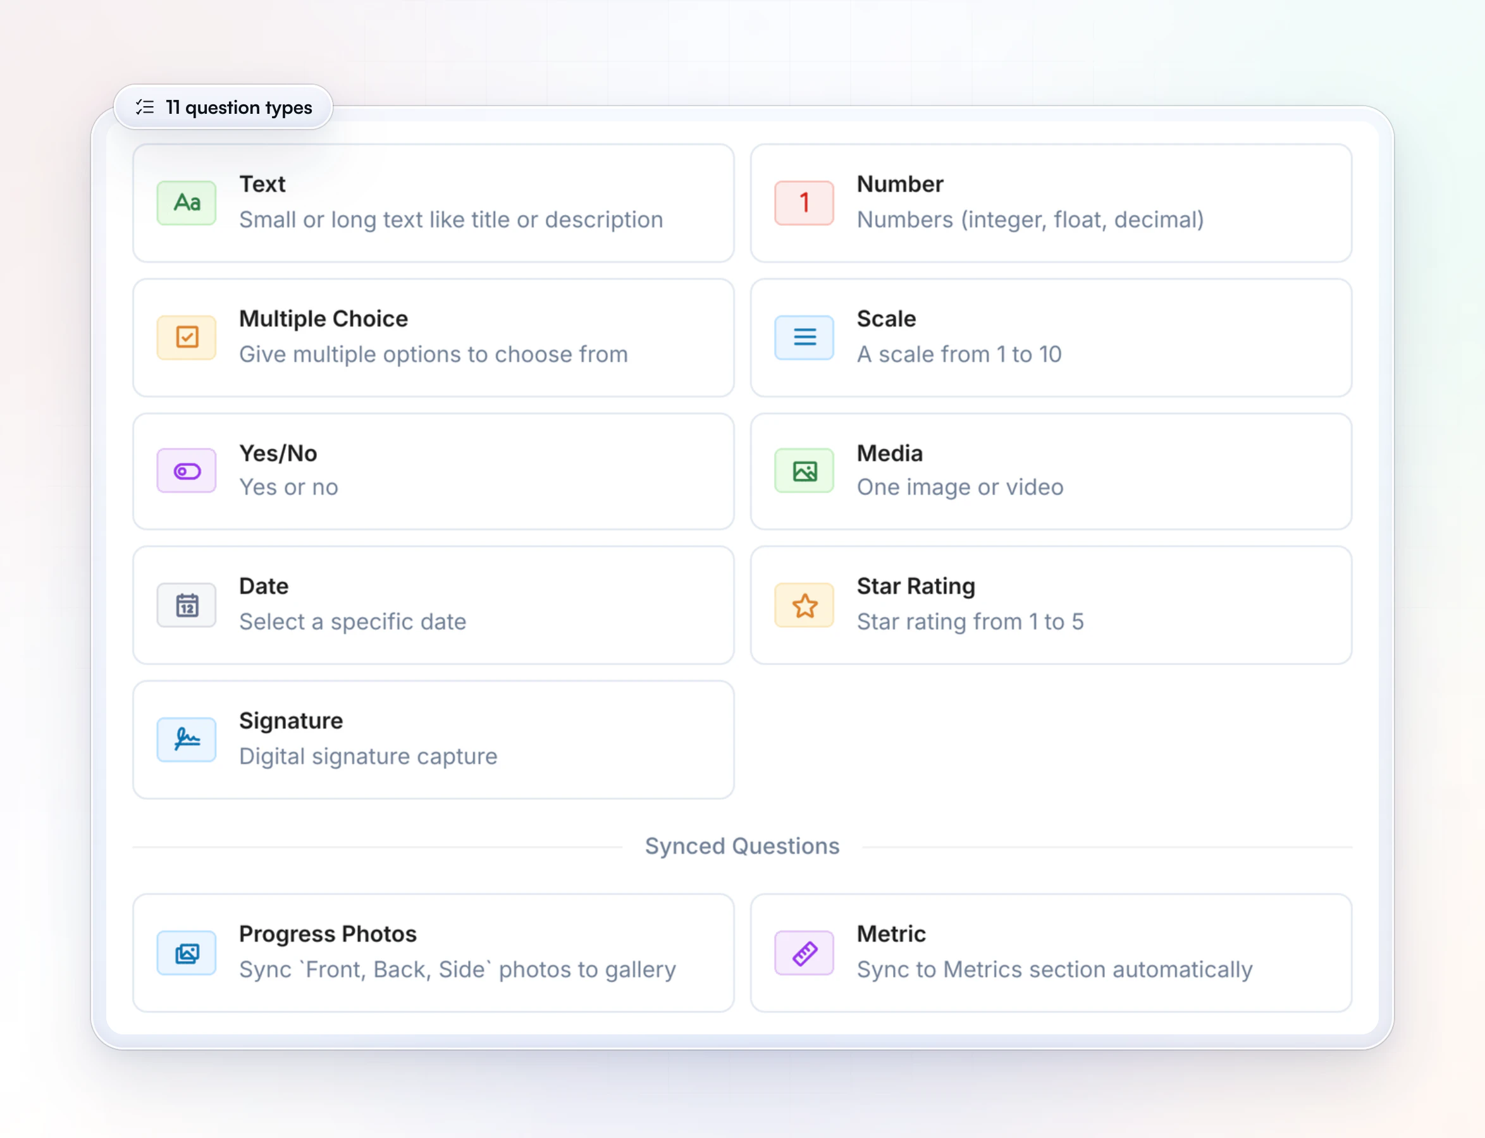Click the Signature question type title
Screen dimensions: 1485x1138
coord(292,721)
